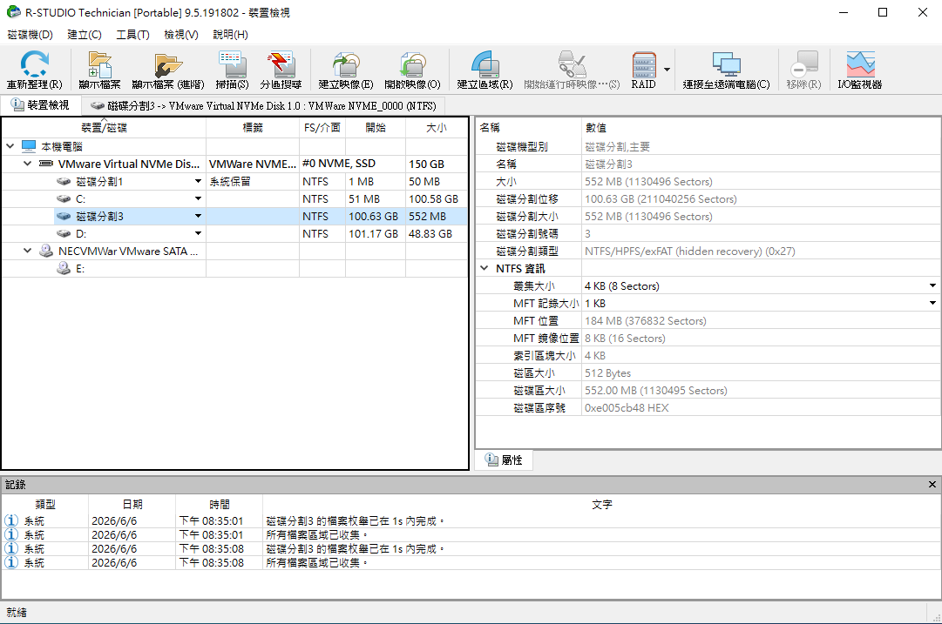The height and width of the screenshot is (624, 942).
Task: Click the 顯示檔案 show files icon
Action: tap(99, 64)
